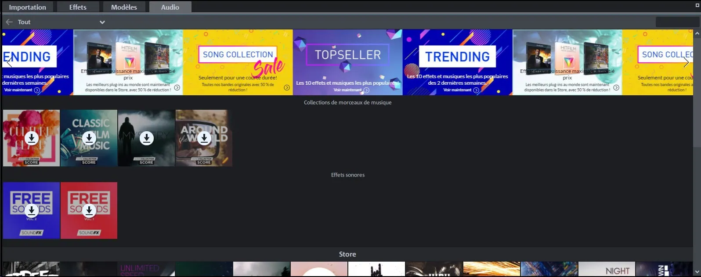Download the Culture Clash score collection
701x277 pixels.
click(x=31, y=138)
